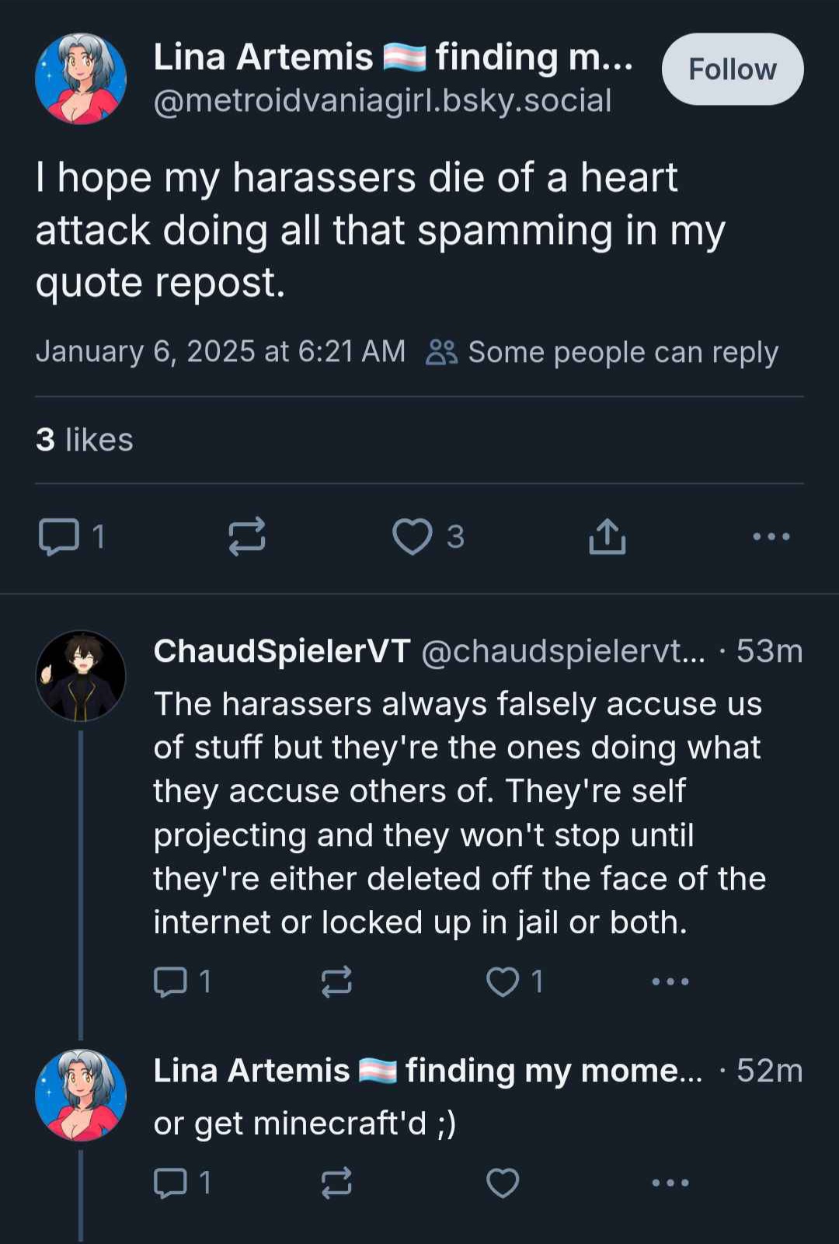Like the "or get minecraft'd" reply
Screen dimensions: 839x1244
pos(503,1183)
